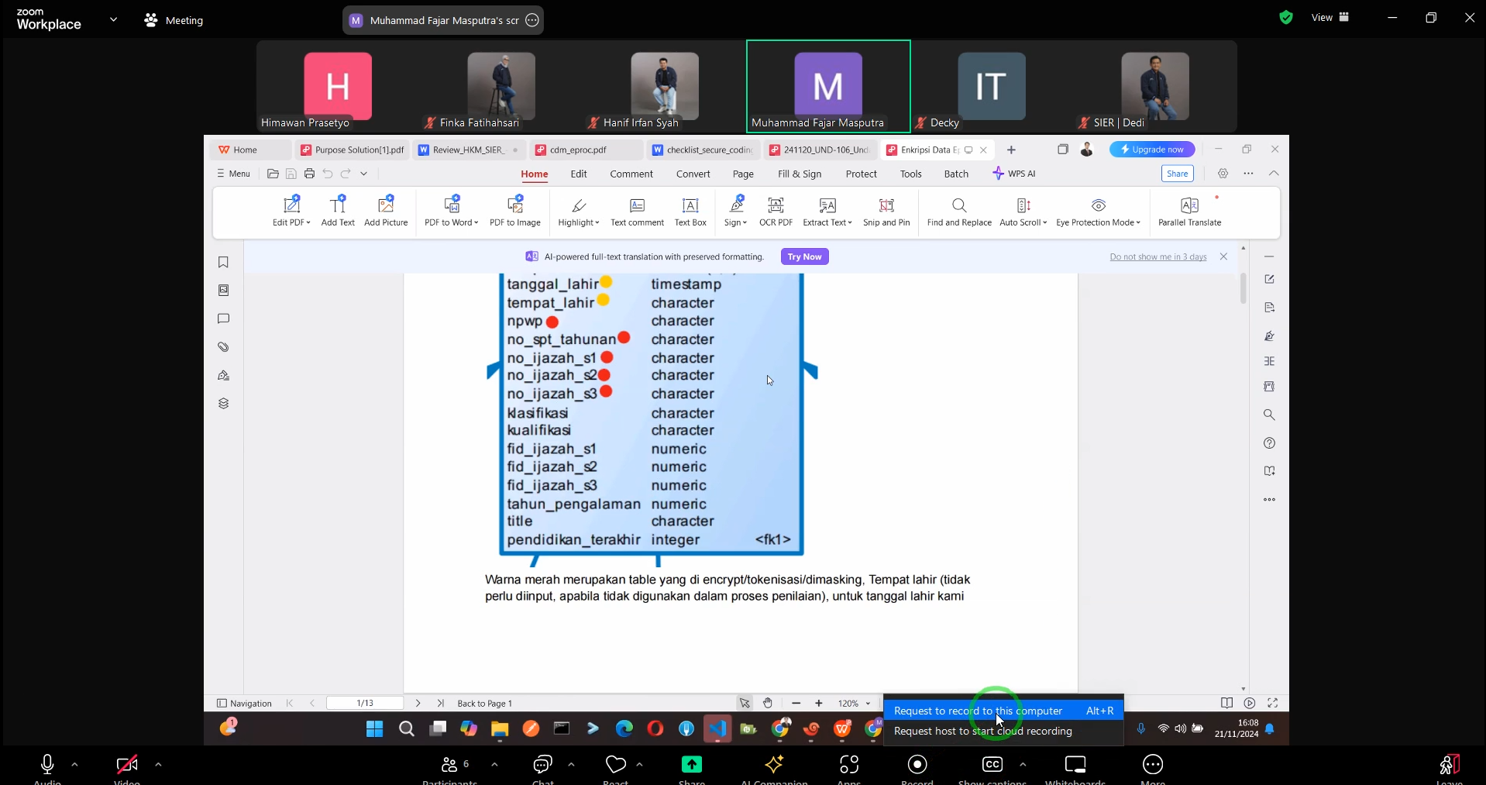Click the OCR PDF tool icon
Screen dimensions: 1486x785
(x=775, y=206)
